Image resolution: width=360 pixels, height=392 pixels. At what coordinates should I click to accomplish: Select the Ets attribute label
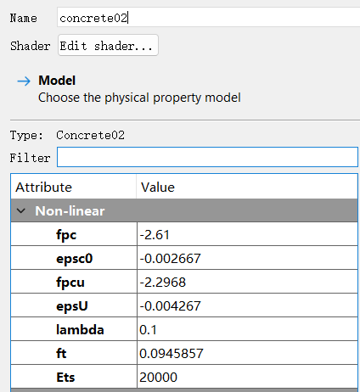(65, 378)
